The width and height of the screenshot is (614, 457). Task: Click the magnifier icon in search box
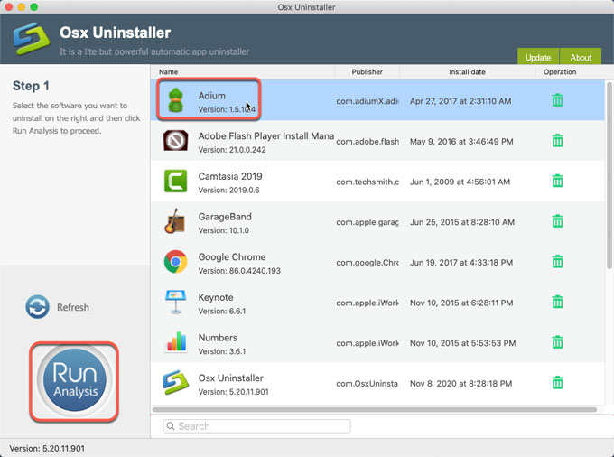point(171,426)
